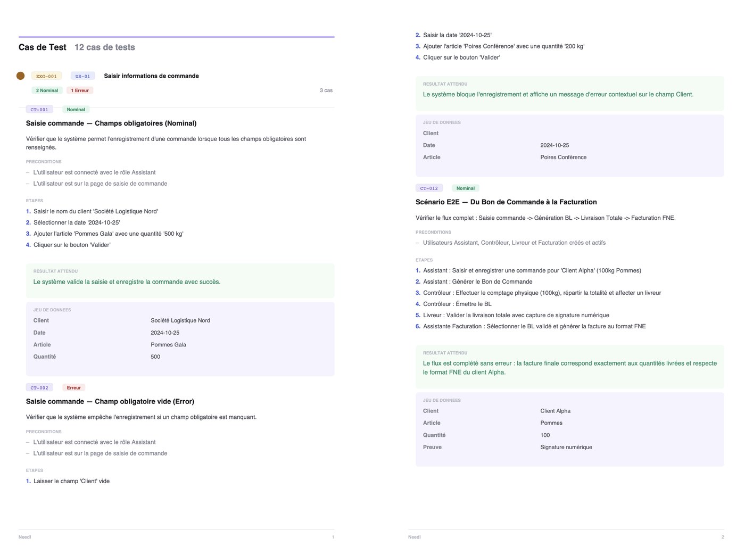This screenshot has height=546, width=745.
Task: Click the '3 cas' counter text
Action: (x=326, y=90)
